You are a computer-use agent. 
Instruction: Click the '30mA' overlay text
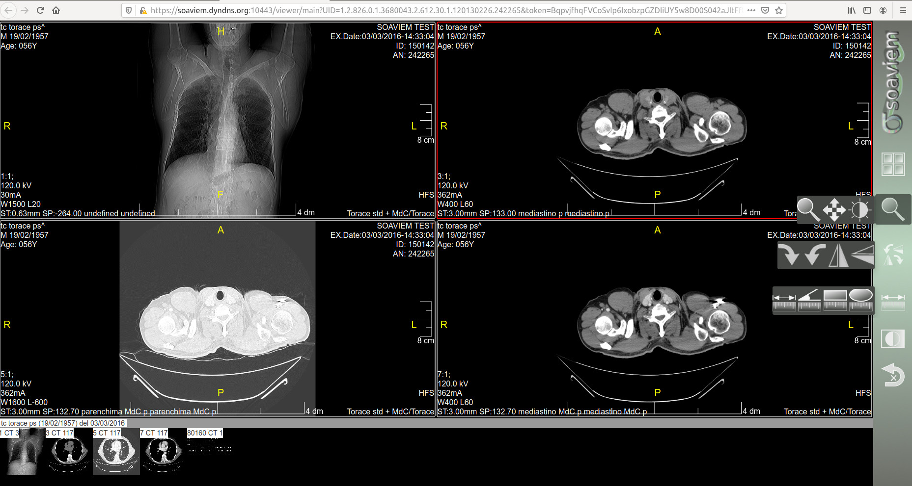pos(11,195)
